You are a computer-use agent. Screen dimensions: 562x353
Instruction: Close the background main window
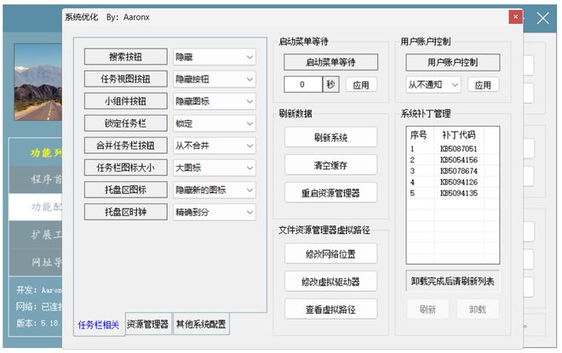click(542, 18)
